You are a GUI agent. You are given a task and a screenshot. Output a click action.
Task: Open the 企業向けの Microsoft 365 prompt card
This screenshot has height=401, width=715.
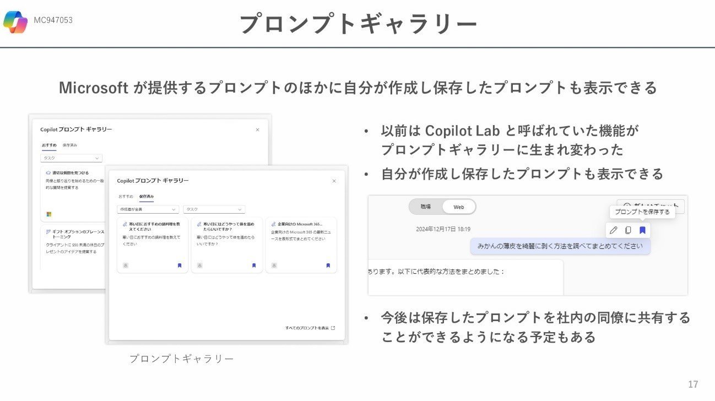pyautogui.click(x=301, y=245)
